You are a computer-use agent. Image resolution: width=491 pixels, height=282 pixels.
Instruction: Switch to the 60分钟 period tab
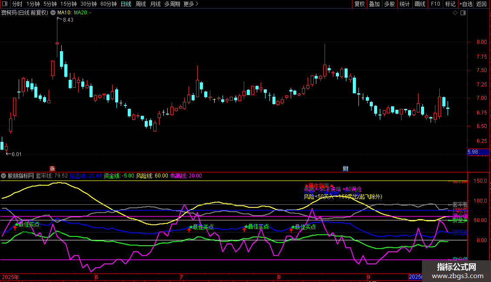(108, 4)
